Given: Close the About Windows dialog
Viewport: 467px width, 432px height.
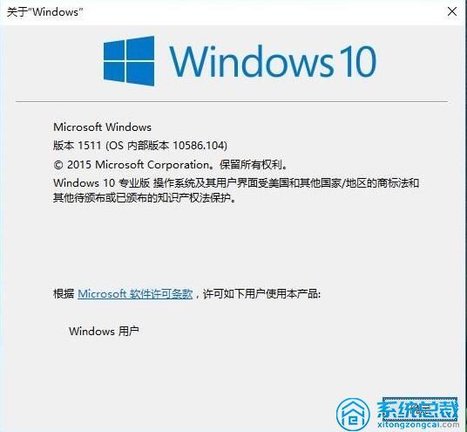Looking at the screenshot, I should pyautogui.click(x=452, y=11).
